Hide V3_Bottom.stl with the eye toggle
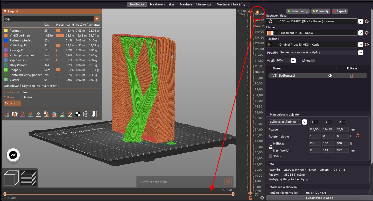This screenshot has height=201, width=373. click(330, 76)
